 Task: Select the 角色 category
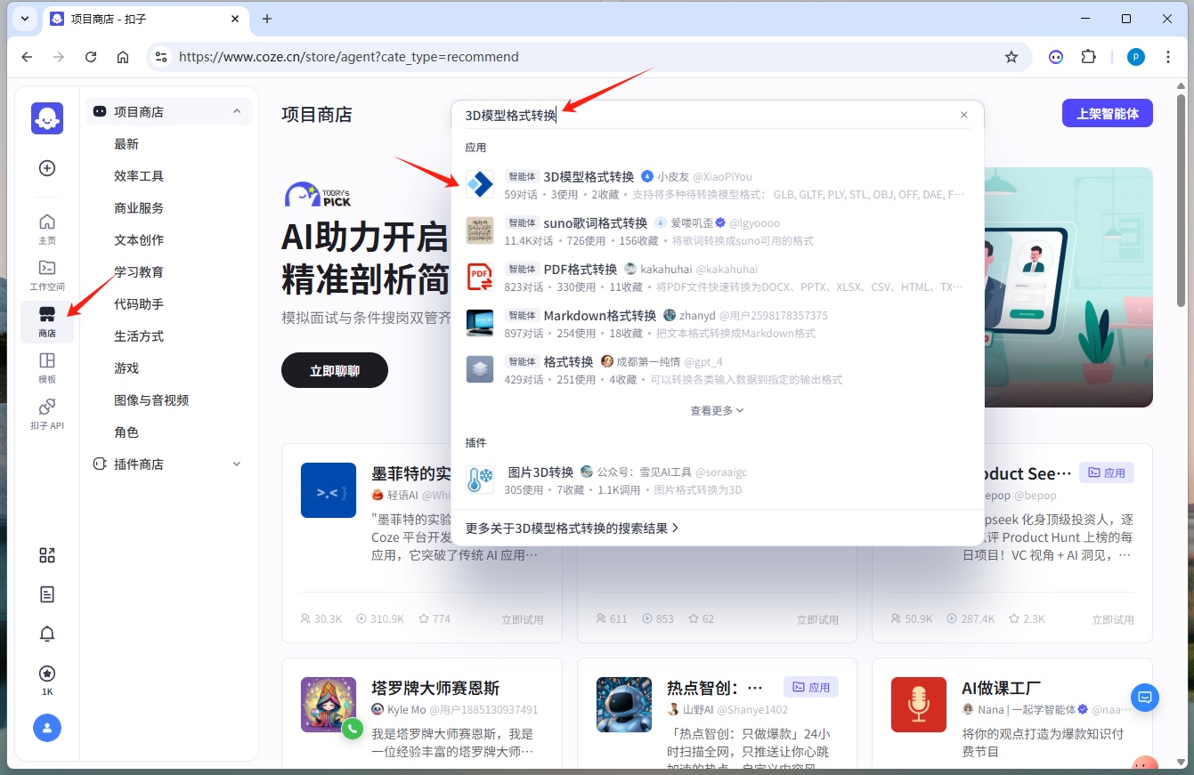pyautogui.click(x=126, y=432)
